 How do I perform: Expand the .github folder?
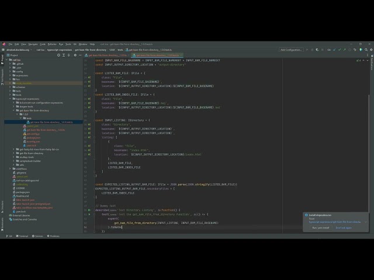[x=10, y=64]
